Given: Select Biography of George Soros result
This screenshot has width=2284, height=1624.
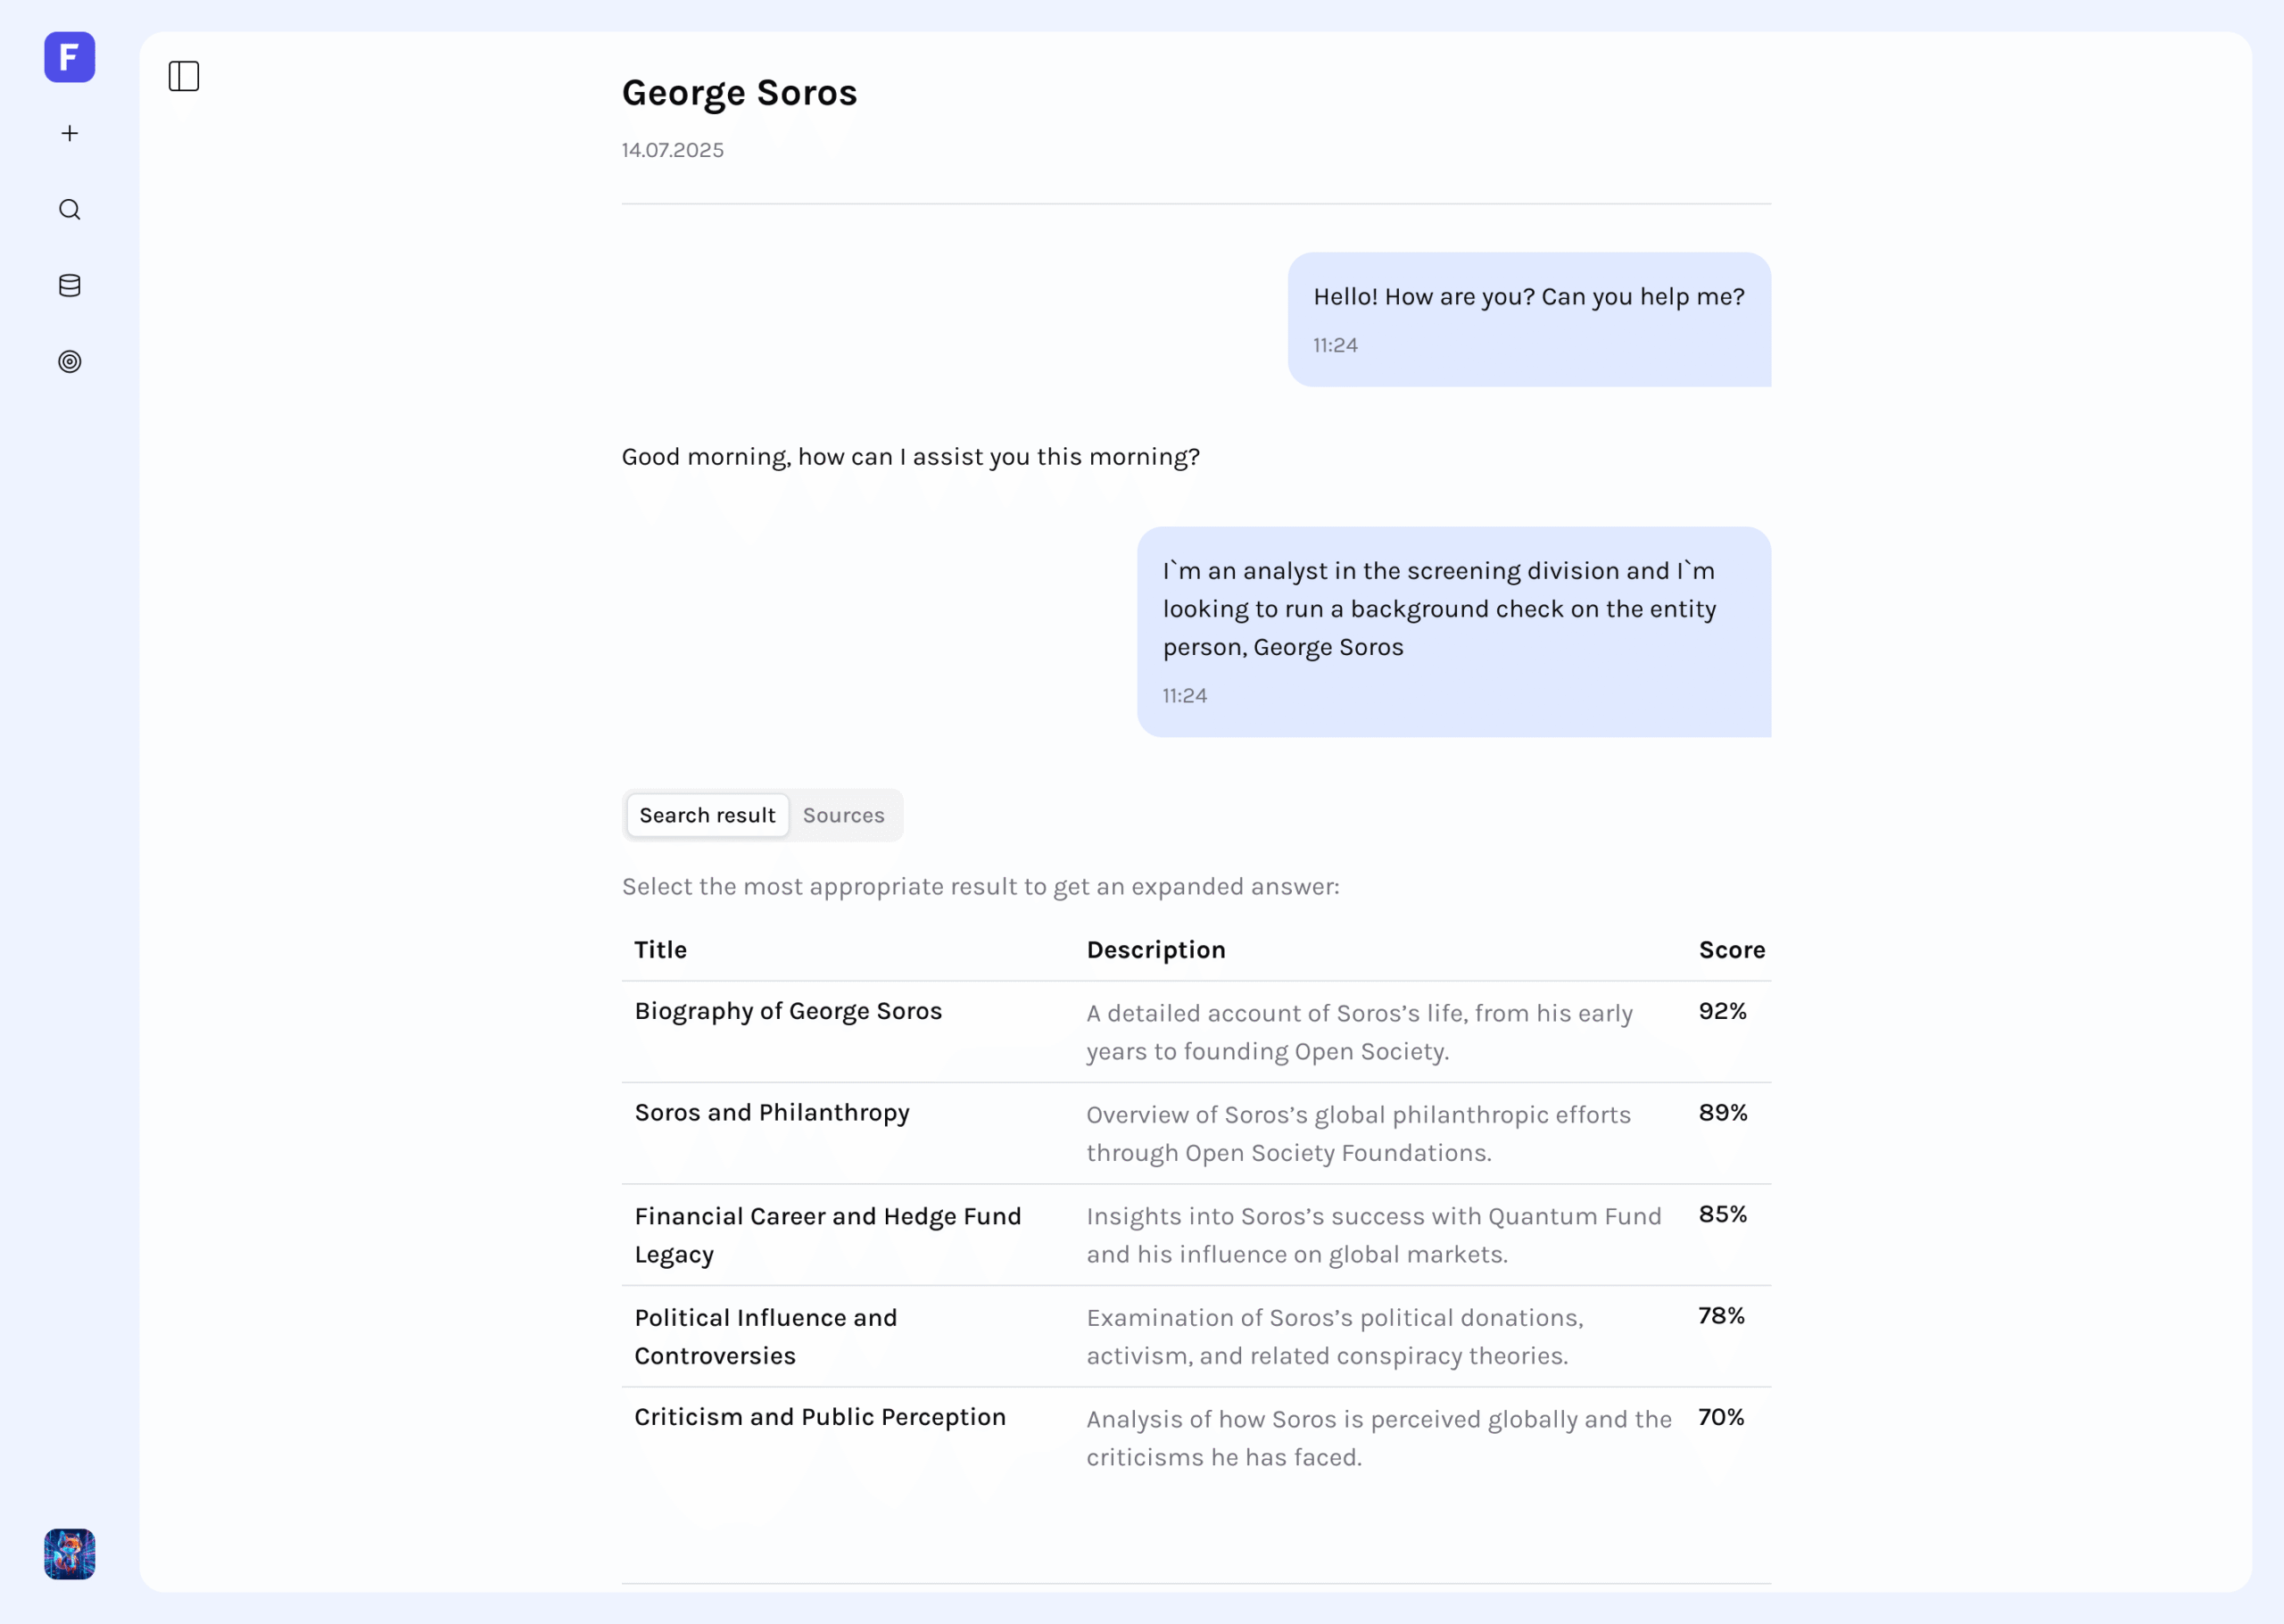Looking at the screenshot, I should [788, 1011].
